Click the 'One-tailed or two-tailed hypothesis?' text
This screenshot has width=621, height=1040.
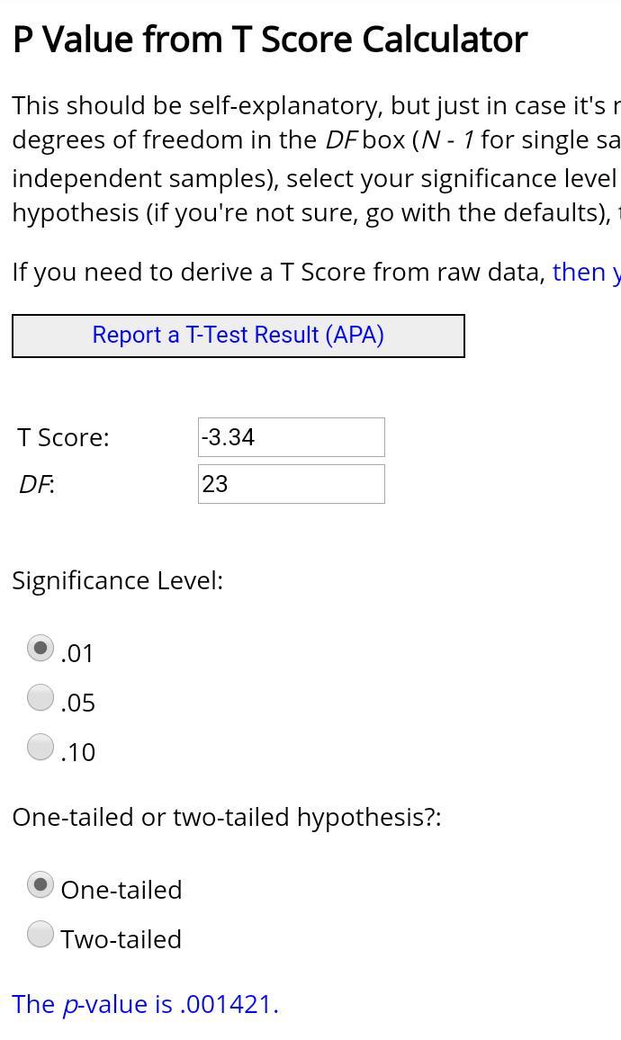227,818
